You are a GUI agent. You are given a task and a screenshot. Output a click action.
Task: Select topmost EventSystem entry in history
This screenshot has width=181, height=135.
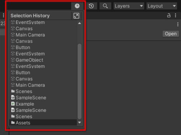pos(43,22)
